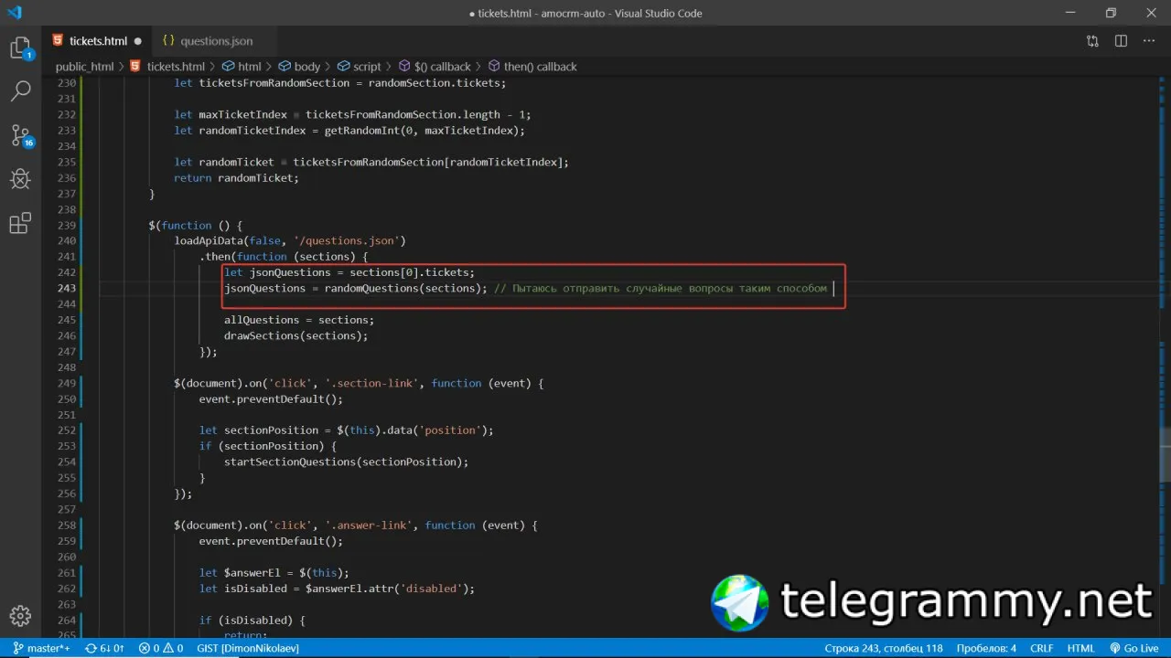The height and width of the screenshot is (658, 1171).
Task: Click the master* git branch indicator
Action: coord(41,648)
